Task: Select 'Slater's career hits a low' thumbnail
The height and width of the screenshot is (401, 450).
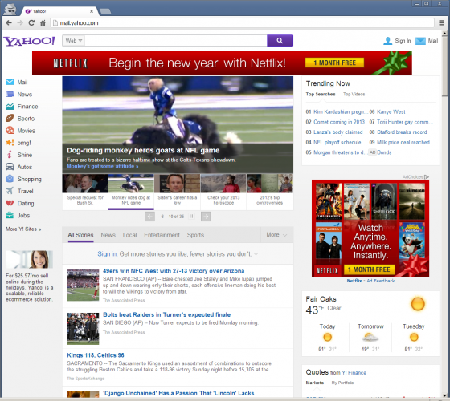Action: (x=177, y=192)
